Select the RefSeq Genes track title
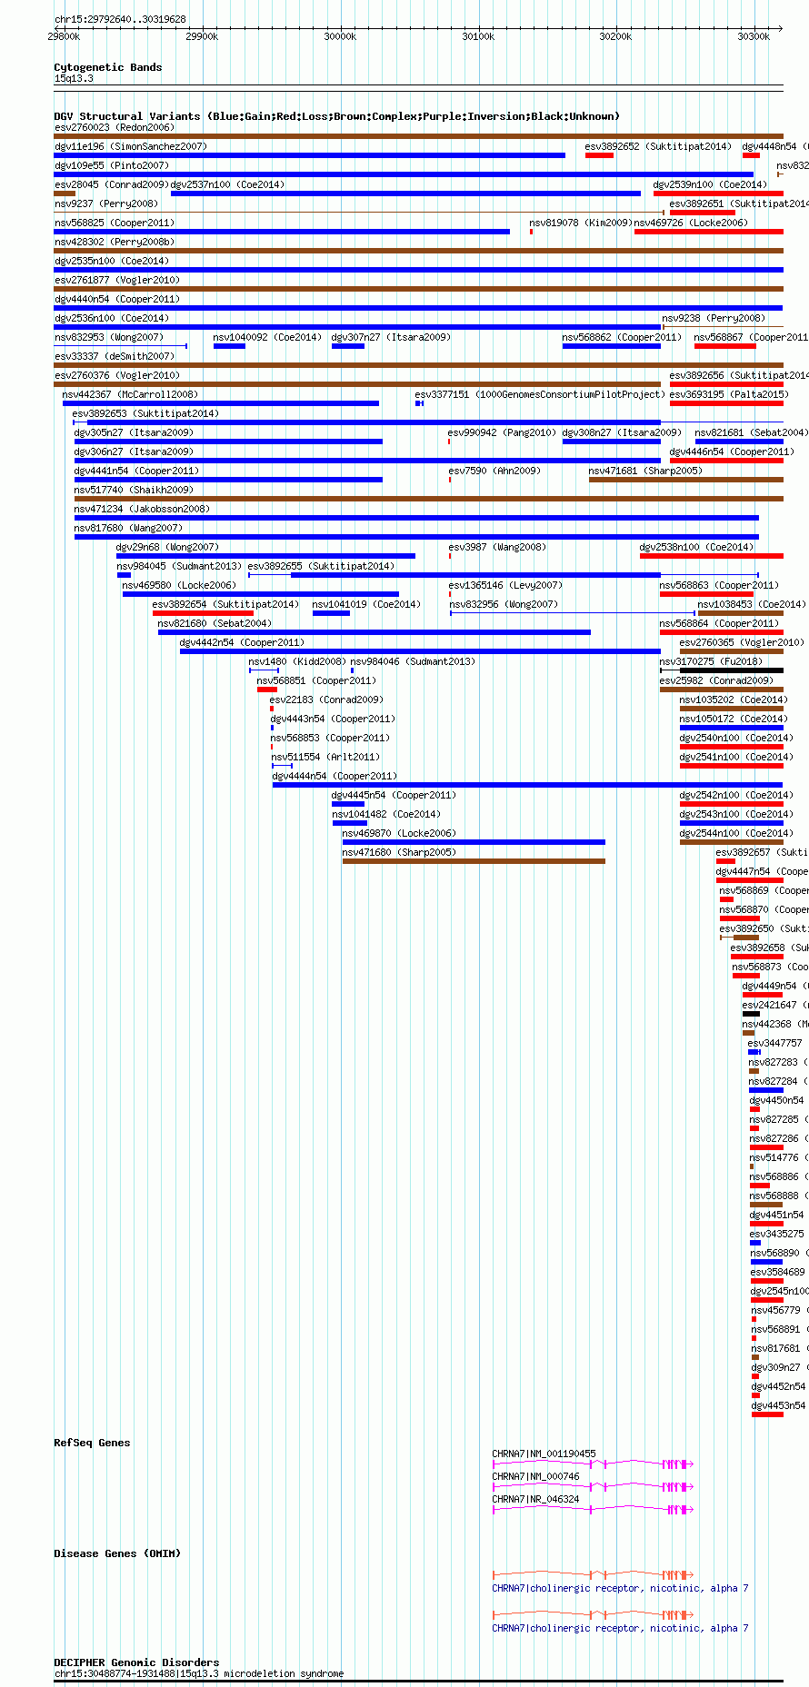Screen dimensions: 809x1687 click(x=92, y=1443)
